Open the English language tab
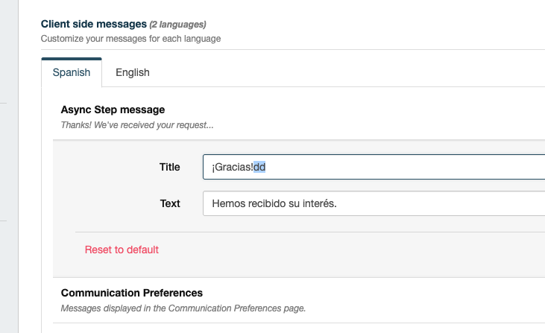This screenshot has height=333, width=545. (133, 72)
